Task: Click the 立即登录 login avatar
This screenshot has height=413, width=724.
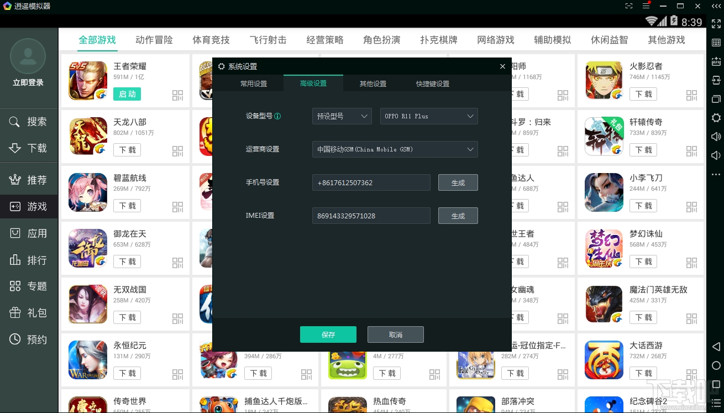Action: (x=28, y=56)
